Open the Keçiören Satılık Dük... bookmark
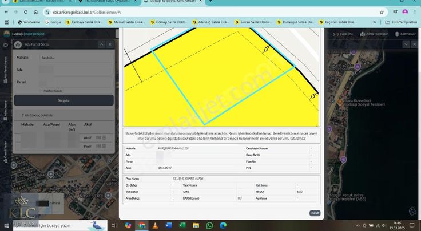This screenshot has height=231, width=421. coord(337,22)
